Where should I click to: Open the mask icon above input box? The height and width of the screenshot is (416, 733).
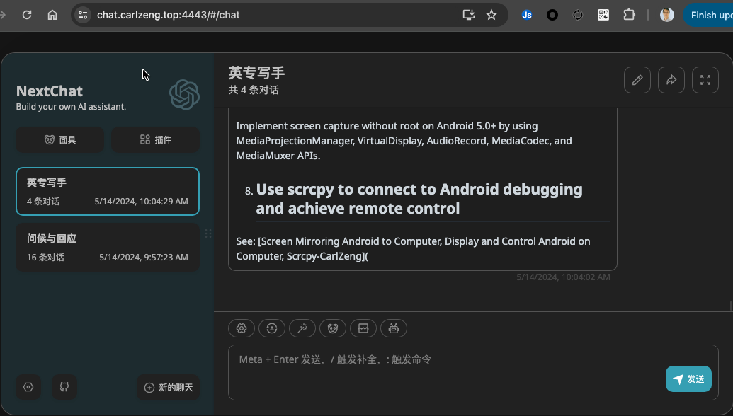coord(333,328)
